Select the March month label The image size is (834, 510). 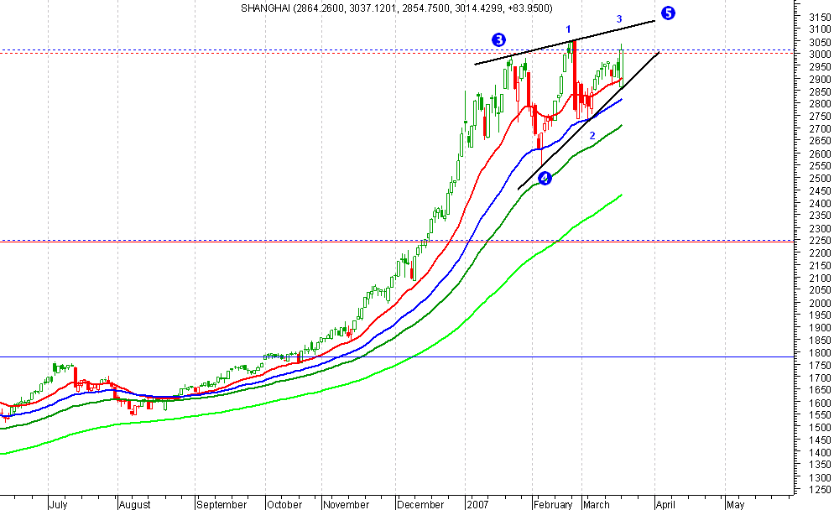pos(597,504)
